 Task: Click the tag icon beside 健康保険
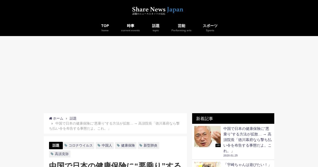tap(118, 146)
